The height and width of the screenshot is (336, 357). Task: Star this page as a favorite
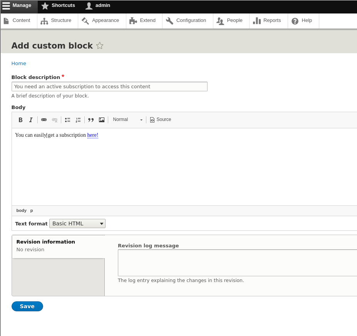100,45
